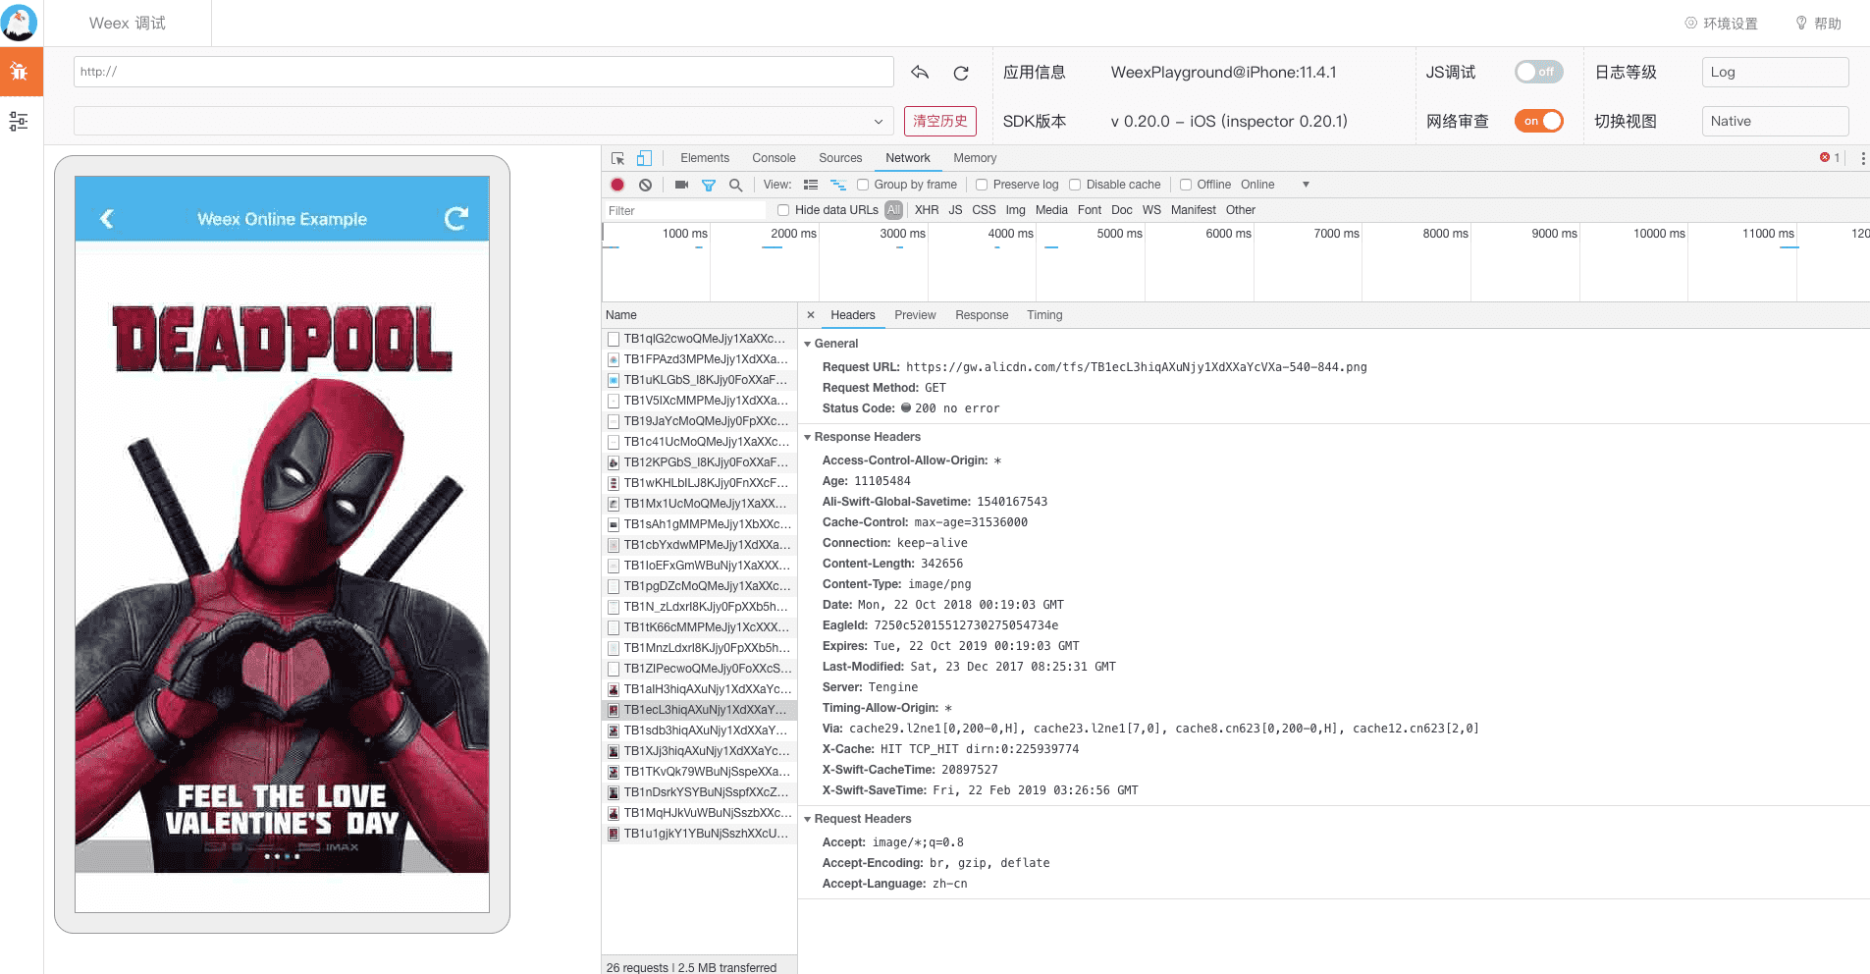Open the Log level dropdown
Viewport: 1870px width, 974px height.
[x=1775, y=72]
